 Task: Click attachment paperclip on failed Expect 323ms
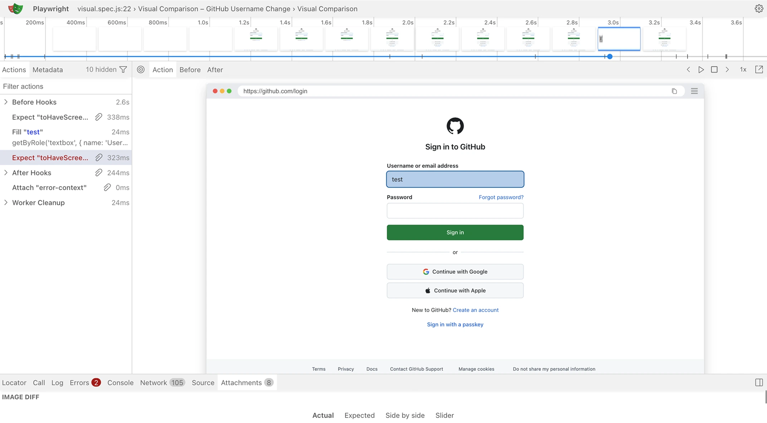99,157
